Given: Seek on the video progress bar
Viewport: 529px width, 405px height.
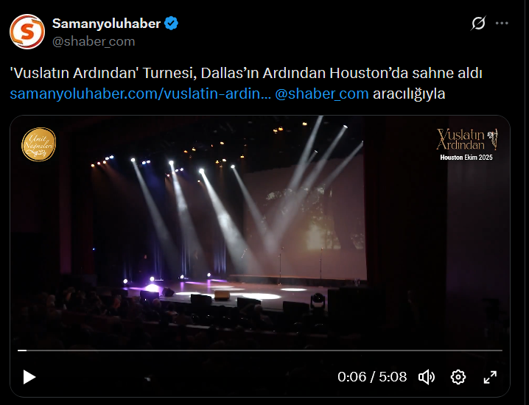Looking at the screenshot, I should 260,351.
